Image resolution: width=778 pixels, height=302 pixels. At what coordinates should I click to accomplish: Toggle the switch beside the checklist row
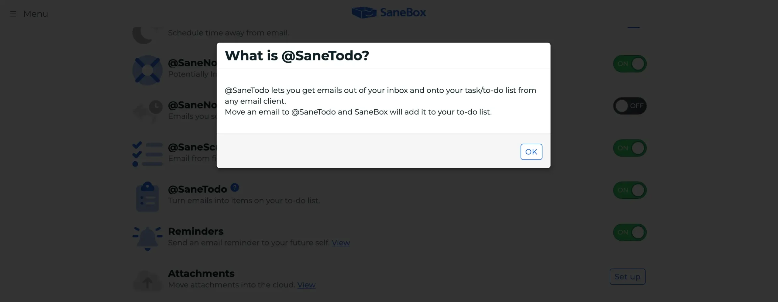(x=629, y=148)
